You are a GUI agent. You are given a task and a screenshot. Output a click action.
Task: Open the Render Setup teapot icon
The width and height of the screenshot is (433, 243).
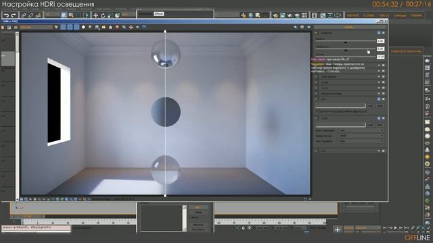(275, 16)
